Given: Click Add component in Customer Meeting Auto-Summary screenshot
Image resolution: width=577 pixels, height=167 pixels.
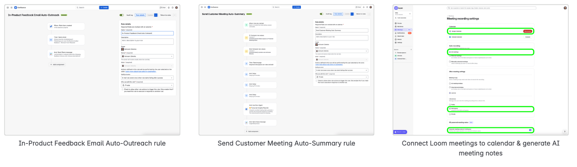Looking at the screenshot, I should pyautogui.click(x=252, y=132).
